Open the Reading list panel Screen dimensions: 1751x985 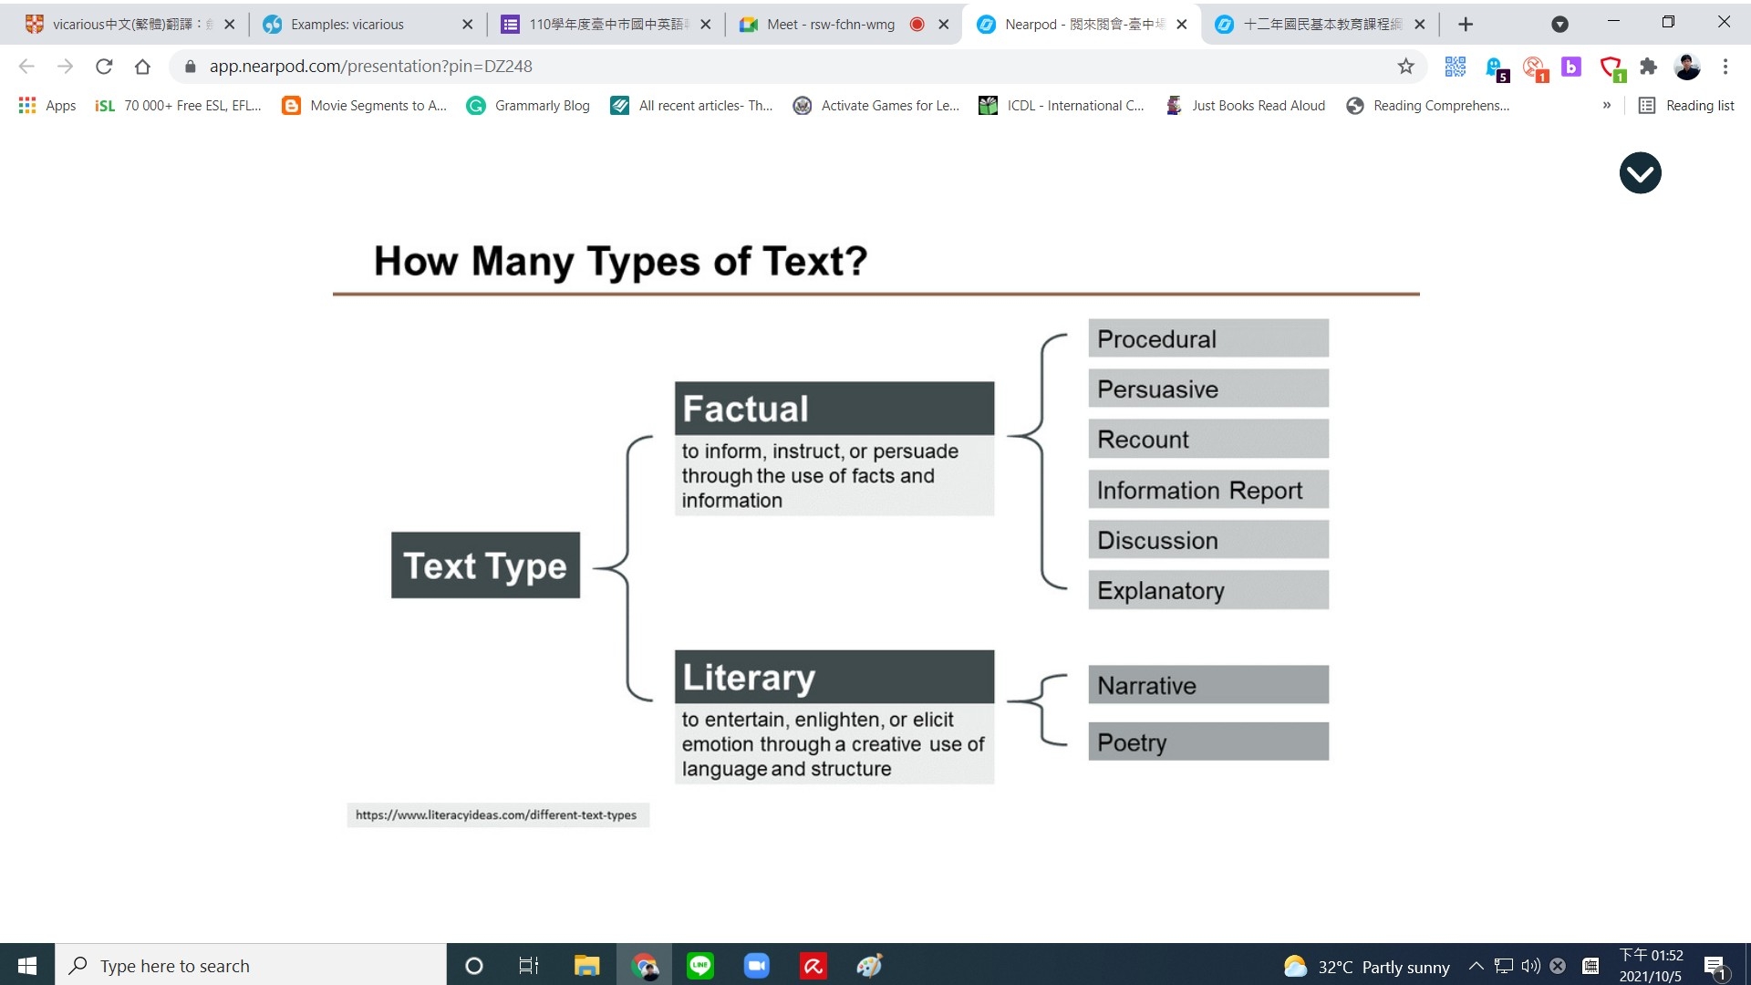[x=1686, y=106]
